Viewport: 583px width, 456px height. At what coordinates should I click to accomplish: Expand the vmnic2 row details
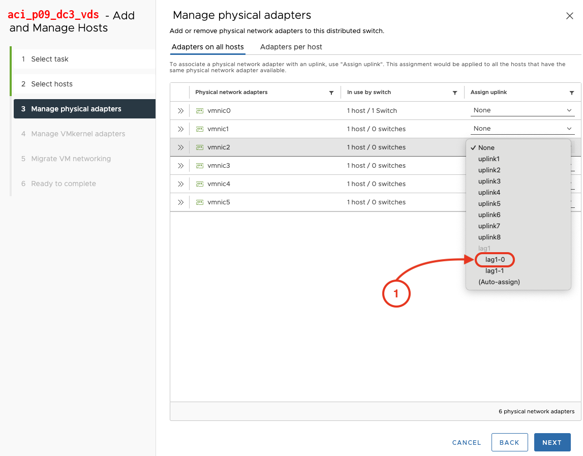coord(180,147)
